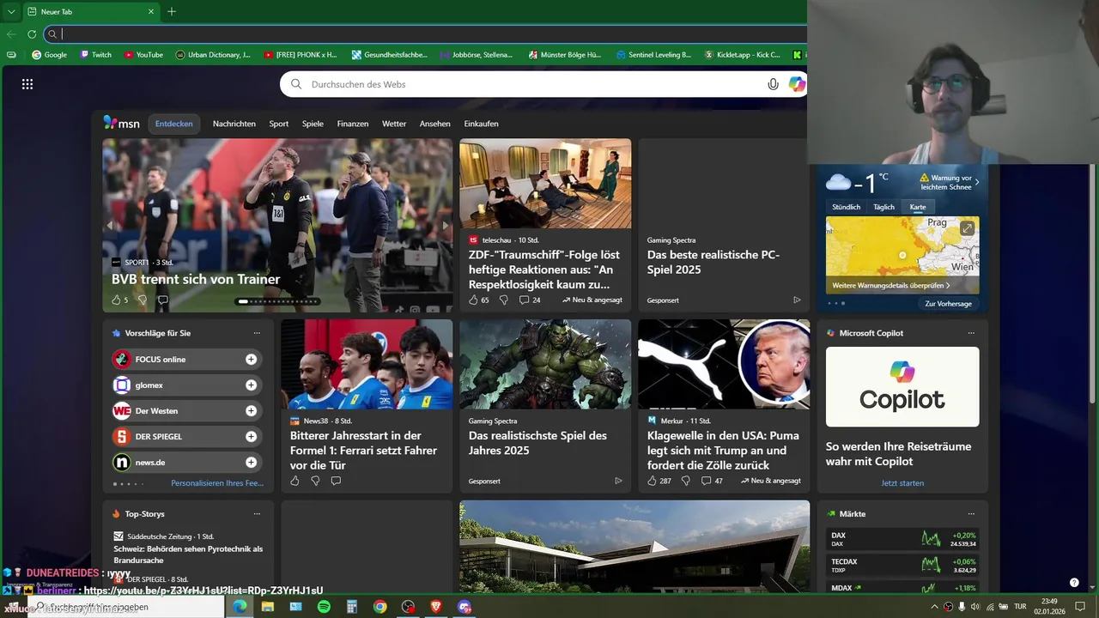Select the Sport tab
The width and height of the screenshot is (1099, 618).
coord(279,124)
